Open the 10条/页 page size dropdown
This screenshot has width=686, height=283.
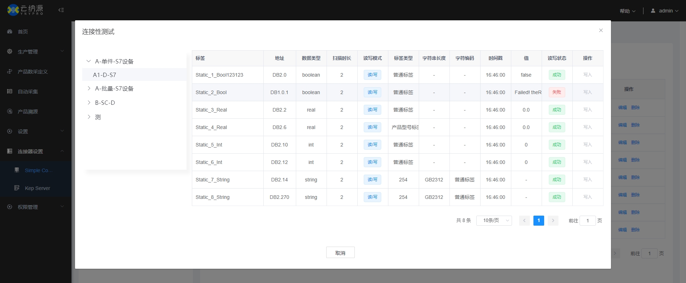pos(494,221)
